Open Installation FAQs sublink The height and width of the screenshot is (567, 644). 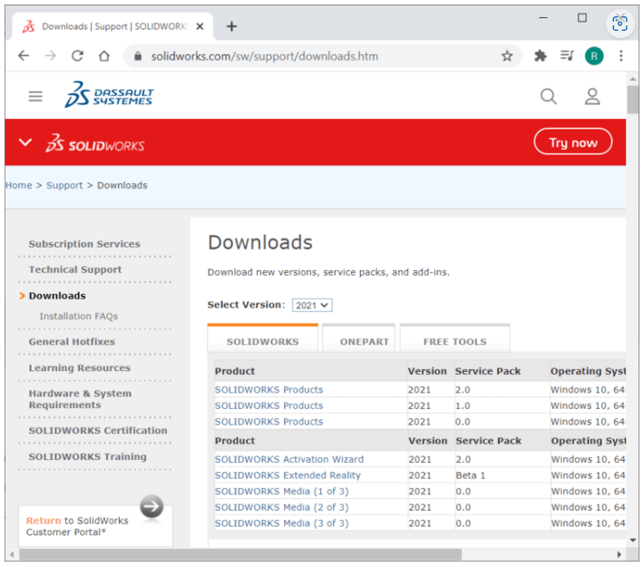[79, 316]
